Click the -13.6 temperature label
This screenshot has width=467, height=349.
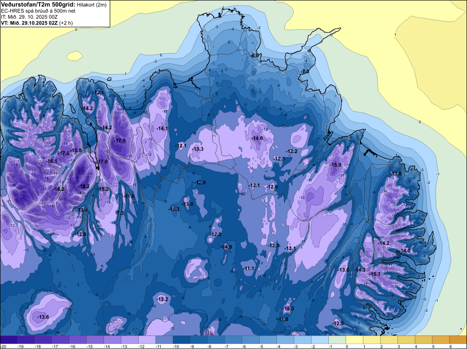pyautogui.click(x=43, y=317)
